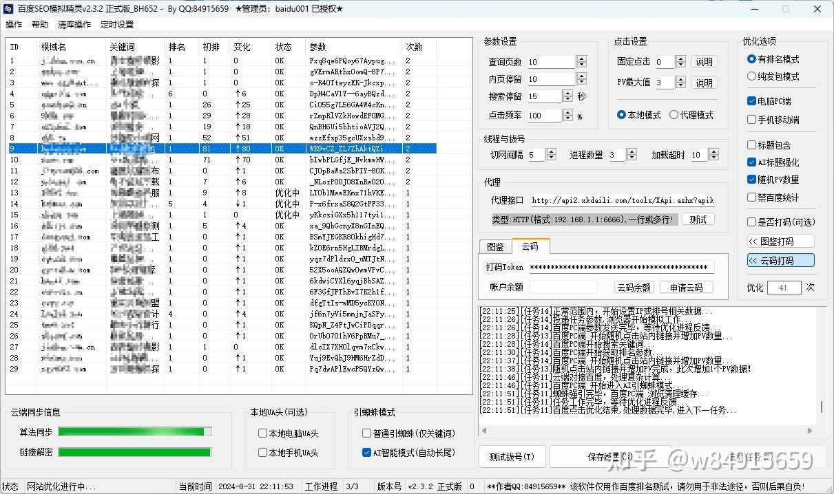Sort by the 根域名 column header
834x494 pixels.
72,47
